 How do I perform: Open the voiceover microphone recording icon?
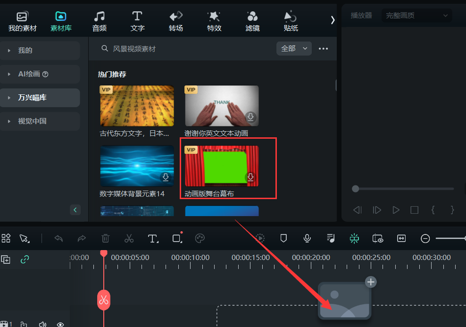point(307,238)
